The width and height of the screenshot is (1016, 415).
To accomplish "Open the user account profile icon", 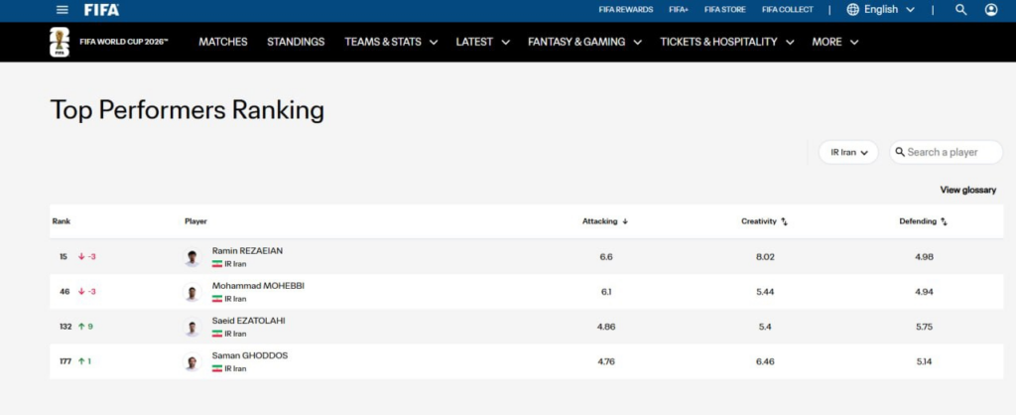I will tap(991, 10).
